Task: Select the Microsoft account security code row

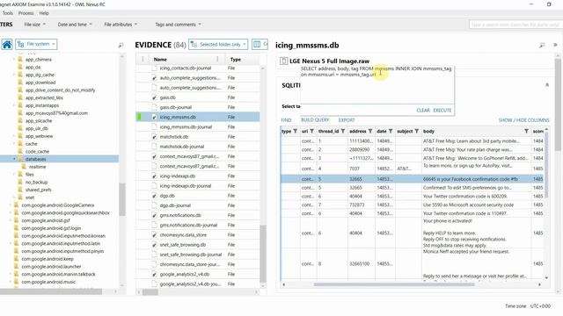Action: (x=412, y=205)
